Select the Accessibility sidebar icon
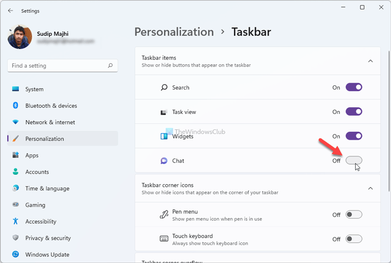The height and width of the screenshot is (263, 391). pyautogui.click(x=15, y=222)
